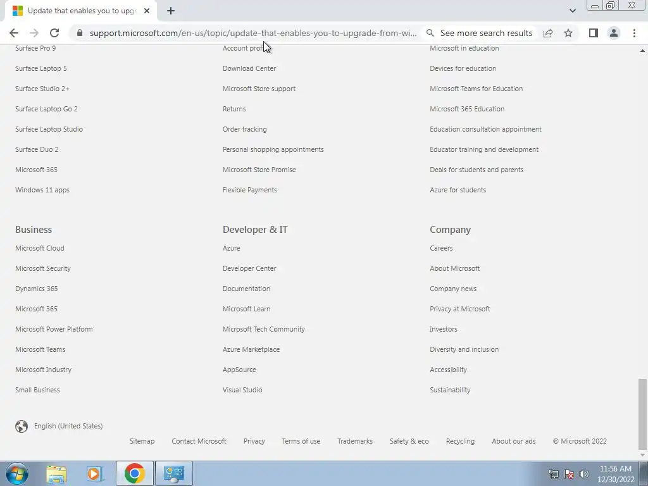Visit Microsoft Teams for Education
This screenshot has height=486, width=648.
[x=476, y=89]
